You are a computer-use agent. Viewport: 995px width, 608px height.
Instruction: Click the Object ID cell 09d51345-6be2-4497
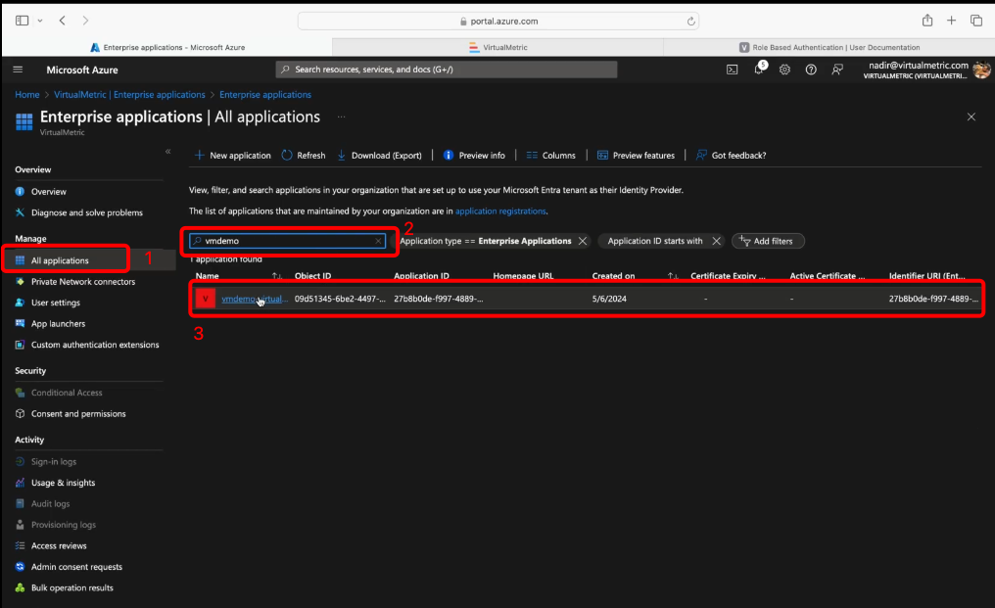[340, 299]
